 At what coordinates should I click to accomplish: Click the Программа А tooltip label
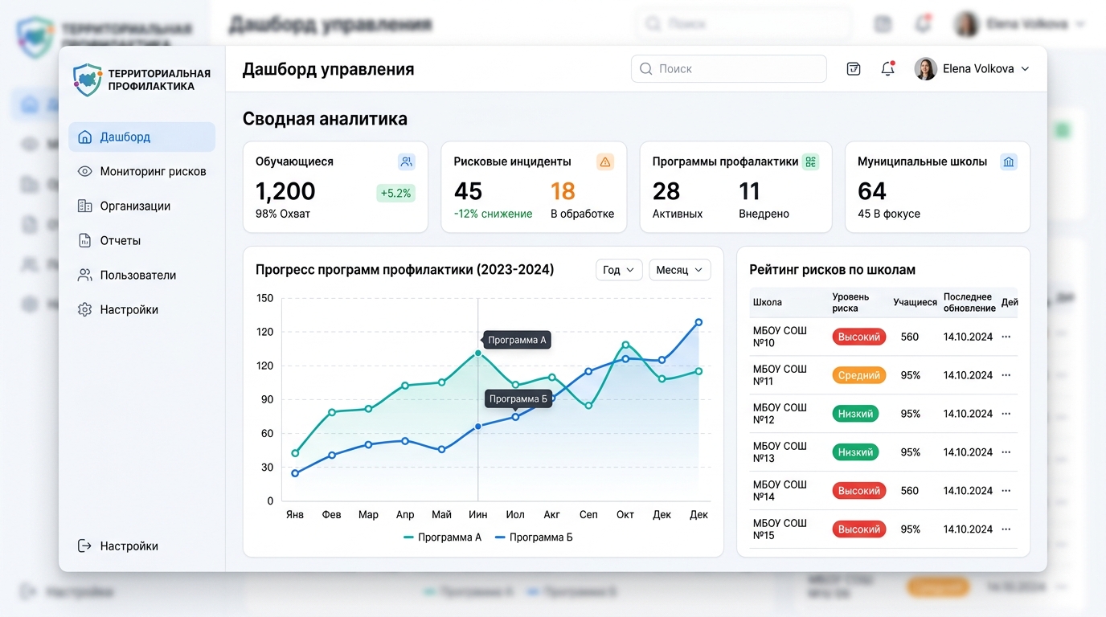point(517,340)
